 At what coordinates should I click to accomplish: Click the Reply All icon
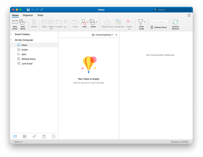[x=51, y=22]
